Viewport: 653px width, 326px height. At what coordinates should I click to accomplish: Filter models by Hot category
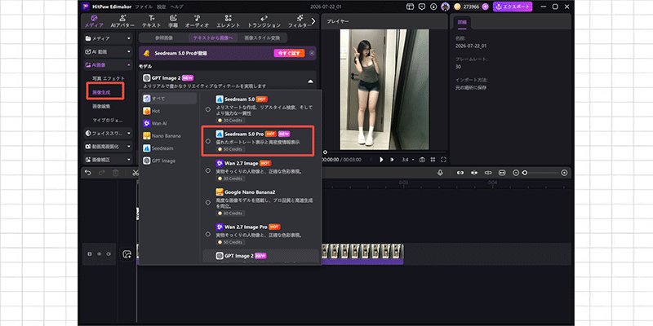coord(169,111)
